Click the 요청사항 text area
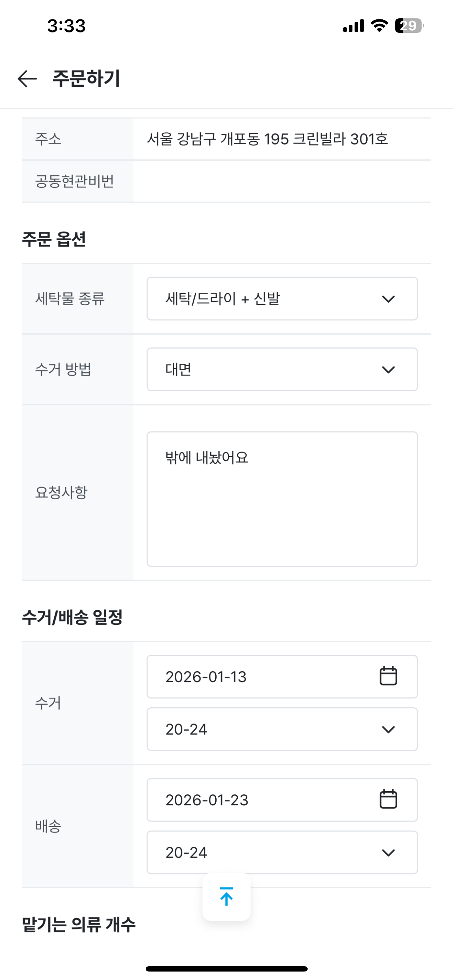Viewport: 453px width, 980px height. [x=282, y=499]
